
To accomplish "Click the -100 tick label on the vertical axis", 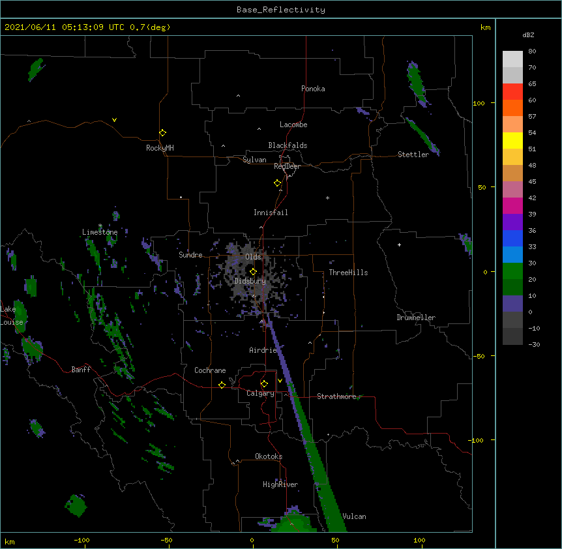I will [x=477, y=440].
